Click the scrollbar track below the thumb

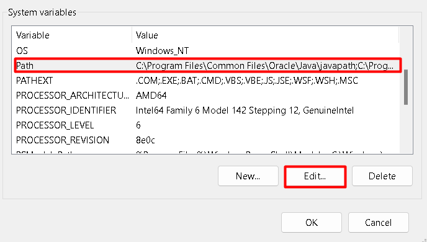(406, 128)
